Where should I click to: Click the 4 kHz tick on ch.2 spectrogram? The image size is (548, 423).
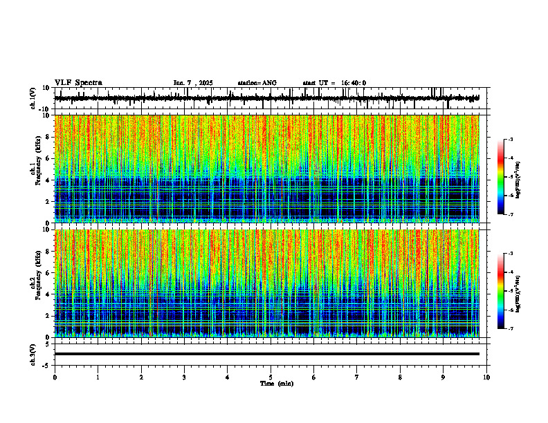point(48,294)
